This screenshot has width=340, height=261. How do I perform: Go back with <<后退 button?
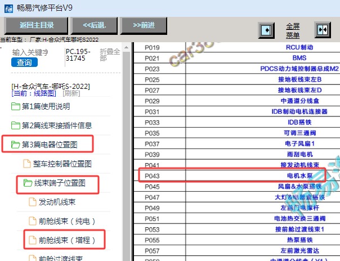(x=95, y=25)
